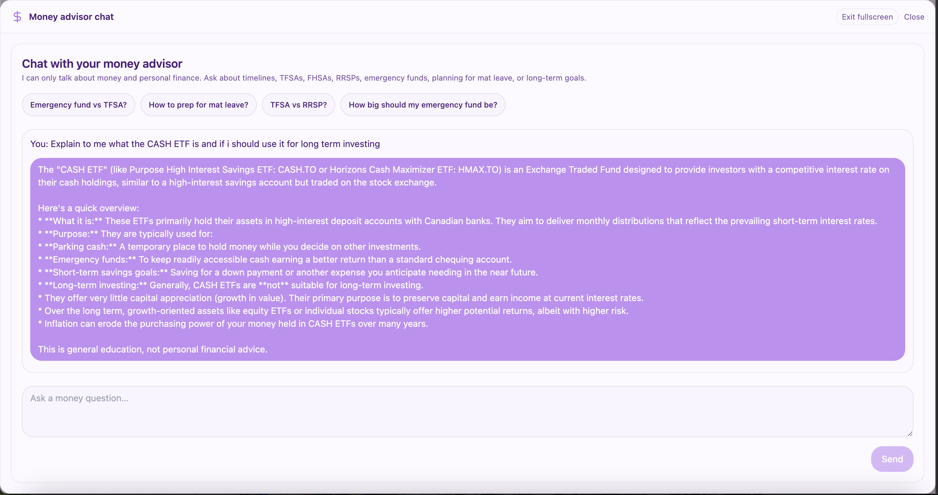Click the purple dollar sign logo icon
This screenshot has height=495, width=938.
(17, 17)
